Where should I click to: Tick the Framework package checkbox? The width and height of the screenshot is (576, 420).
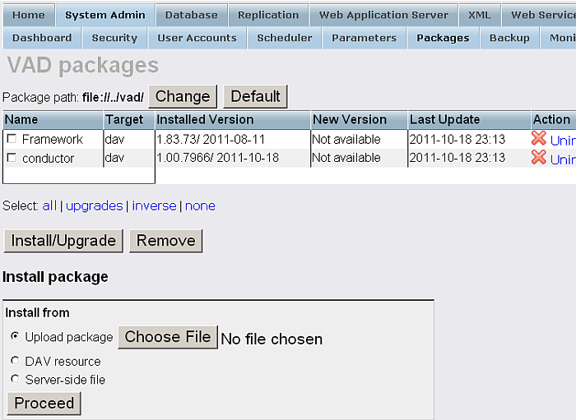pyautogui.click(x=12, y=139)
